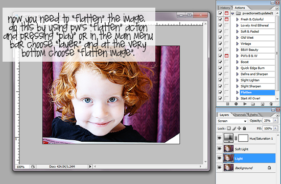Click the Actions panel trash icon

(x=271, y=104)
